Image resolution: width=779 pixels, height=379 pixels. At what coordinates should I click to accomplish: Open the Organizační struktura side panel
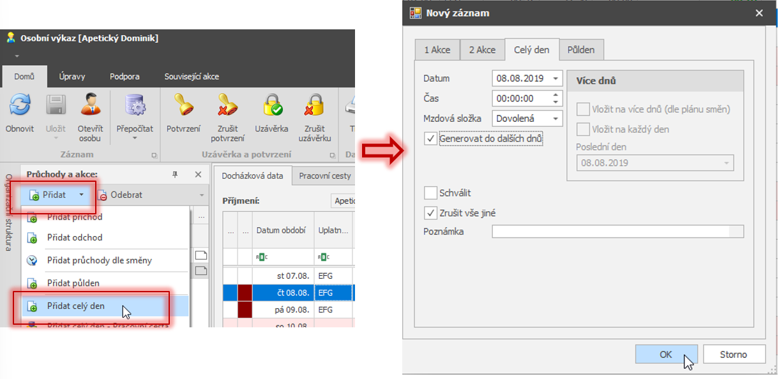click(9, 214)
